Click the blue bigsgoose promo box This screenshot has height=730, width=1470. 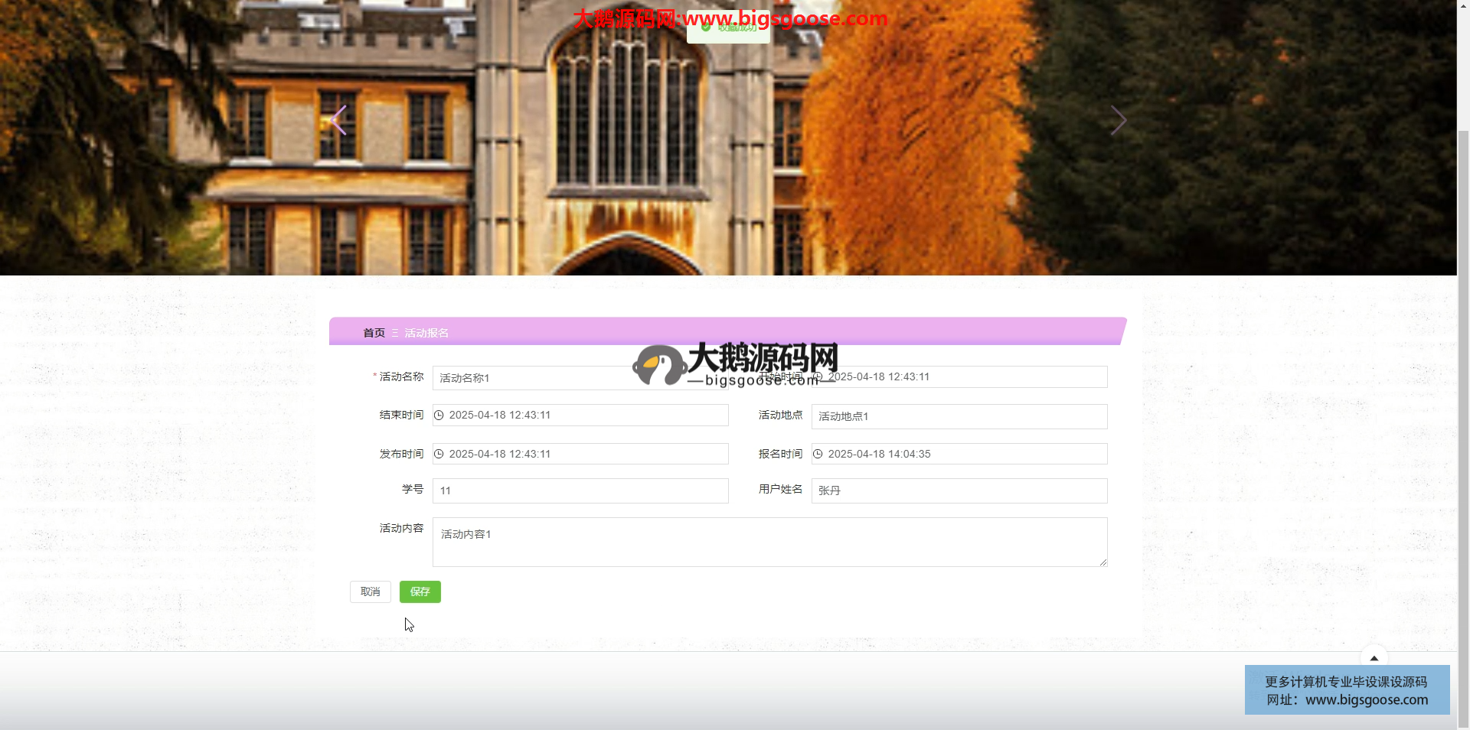(x=1346, y=690)
